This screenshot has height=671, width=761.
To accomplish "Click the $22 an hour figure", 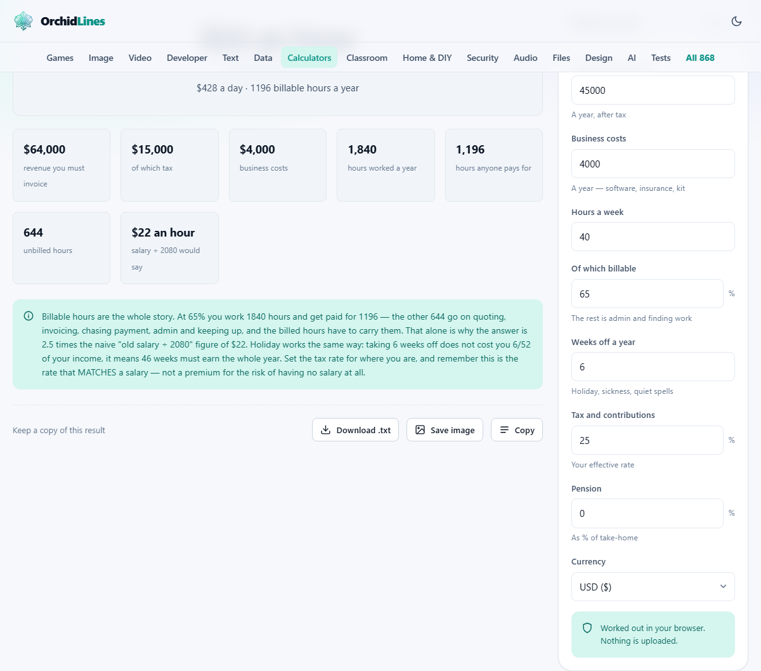I will tap(164, 233).
